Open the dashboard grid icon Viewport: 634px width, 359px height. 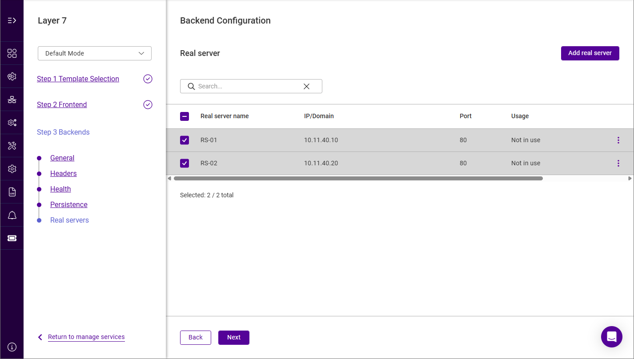point(12,53)
